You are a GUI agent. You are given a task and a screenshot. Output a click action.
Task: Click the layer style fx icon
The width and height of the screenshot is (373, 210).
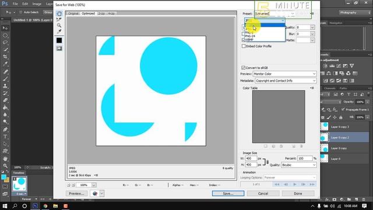[x=327, y=199]
